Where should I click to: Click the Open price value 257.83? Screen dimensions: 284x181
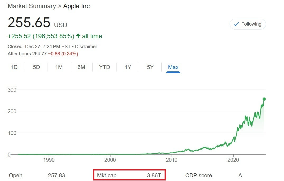(57, 175)
